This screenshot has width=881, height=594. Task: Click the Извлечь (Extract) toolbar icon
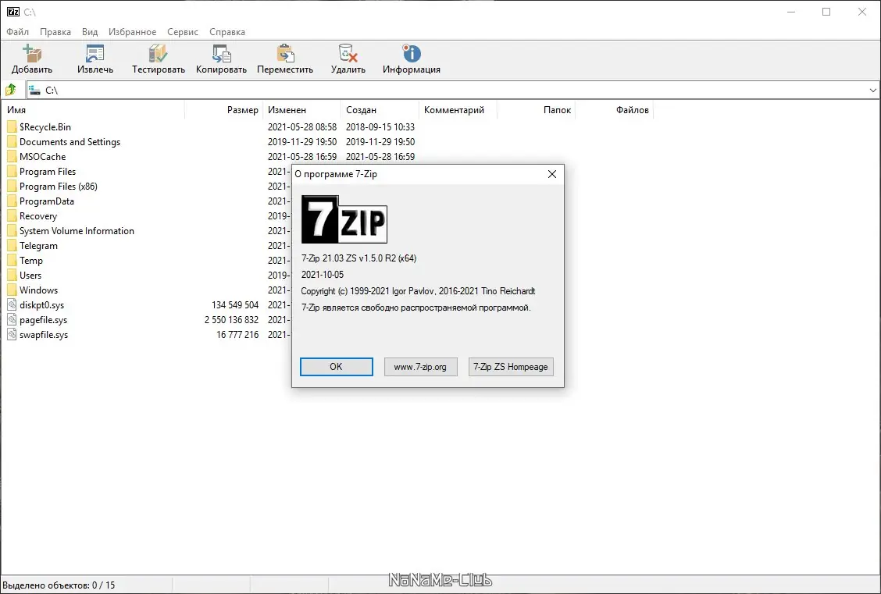pos(95,54)
